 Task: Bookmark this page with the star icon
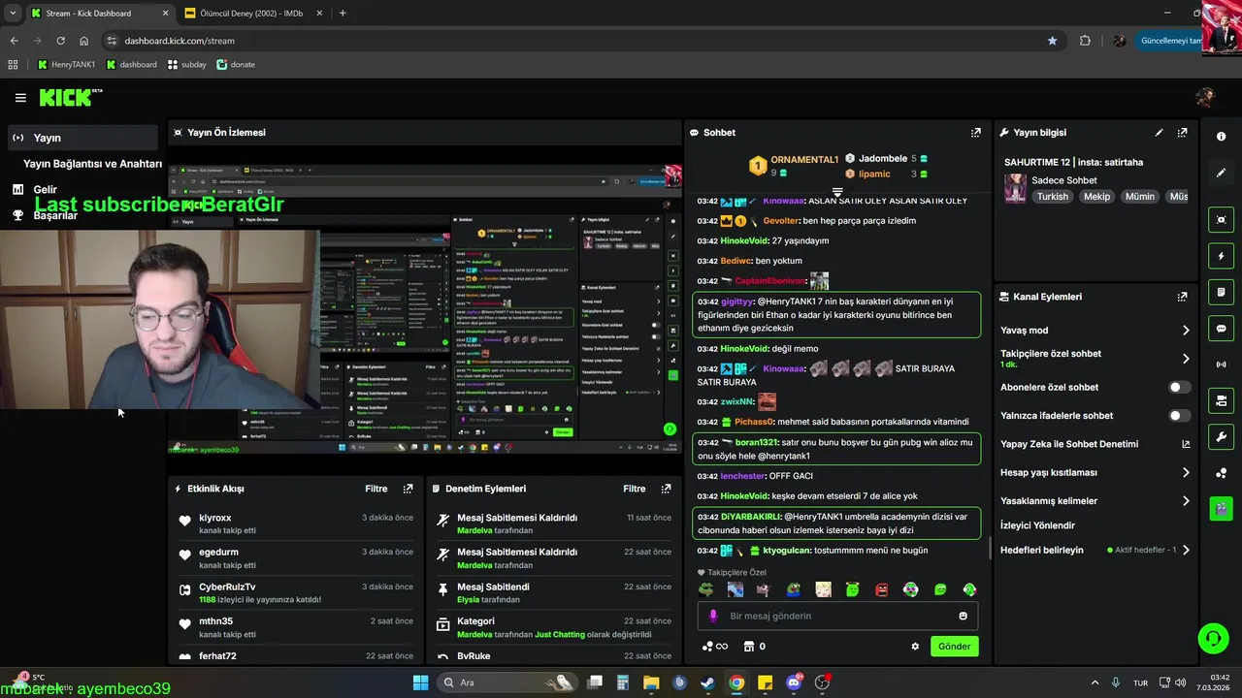pos(1052,41)
